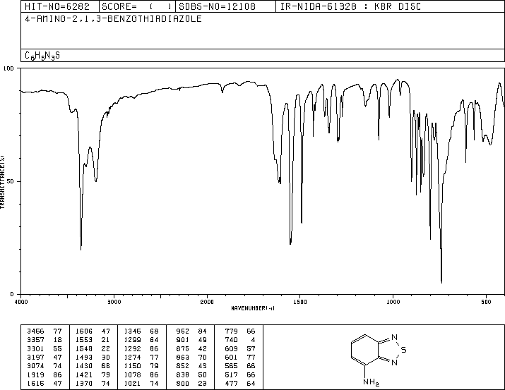Select peak table entry 1370
Viewport: 505px width, 390px height.
93,383
